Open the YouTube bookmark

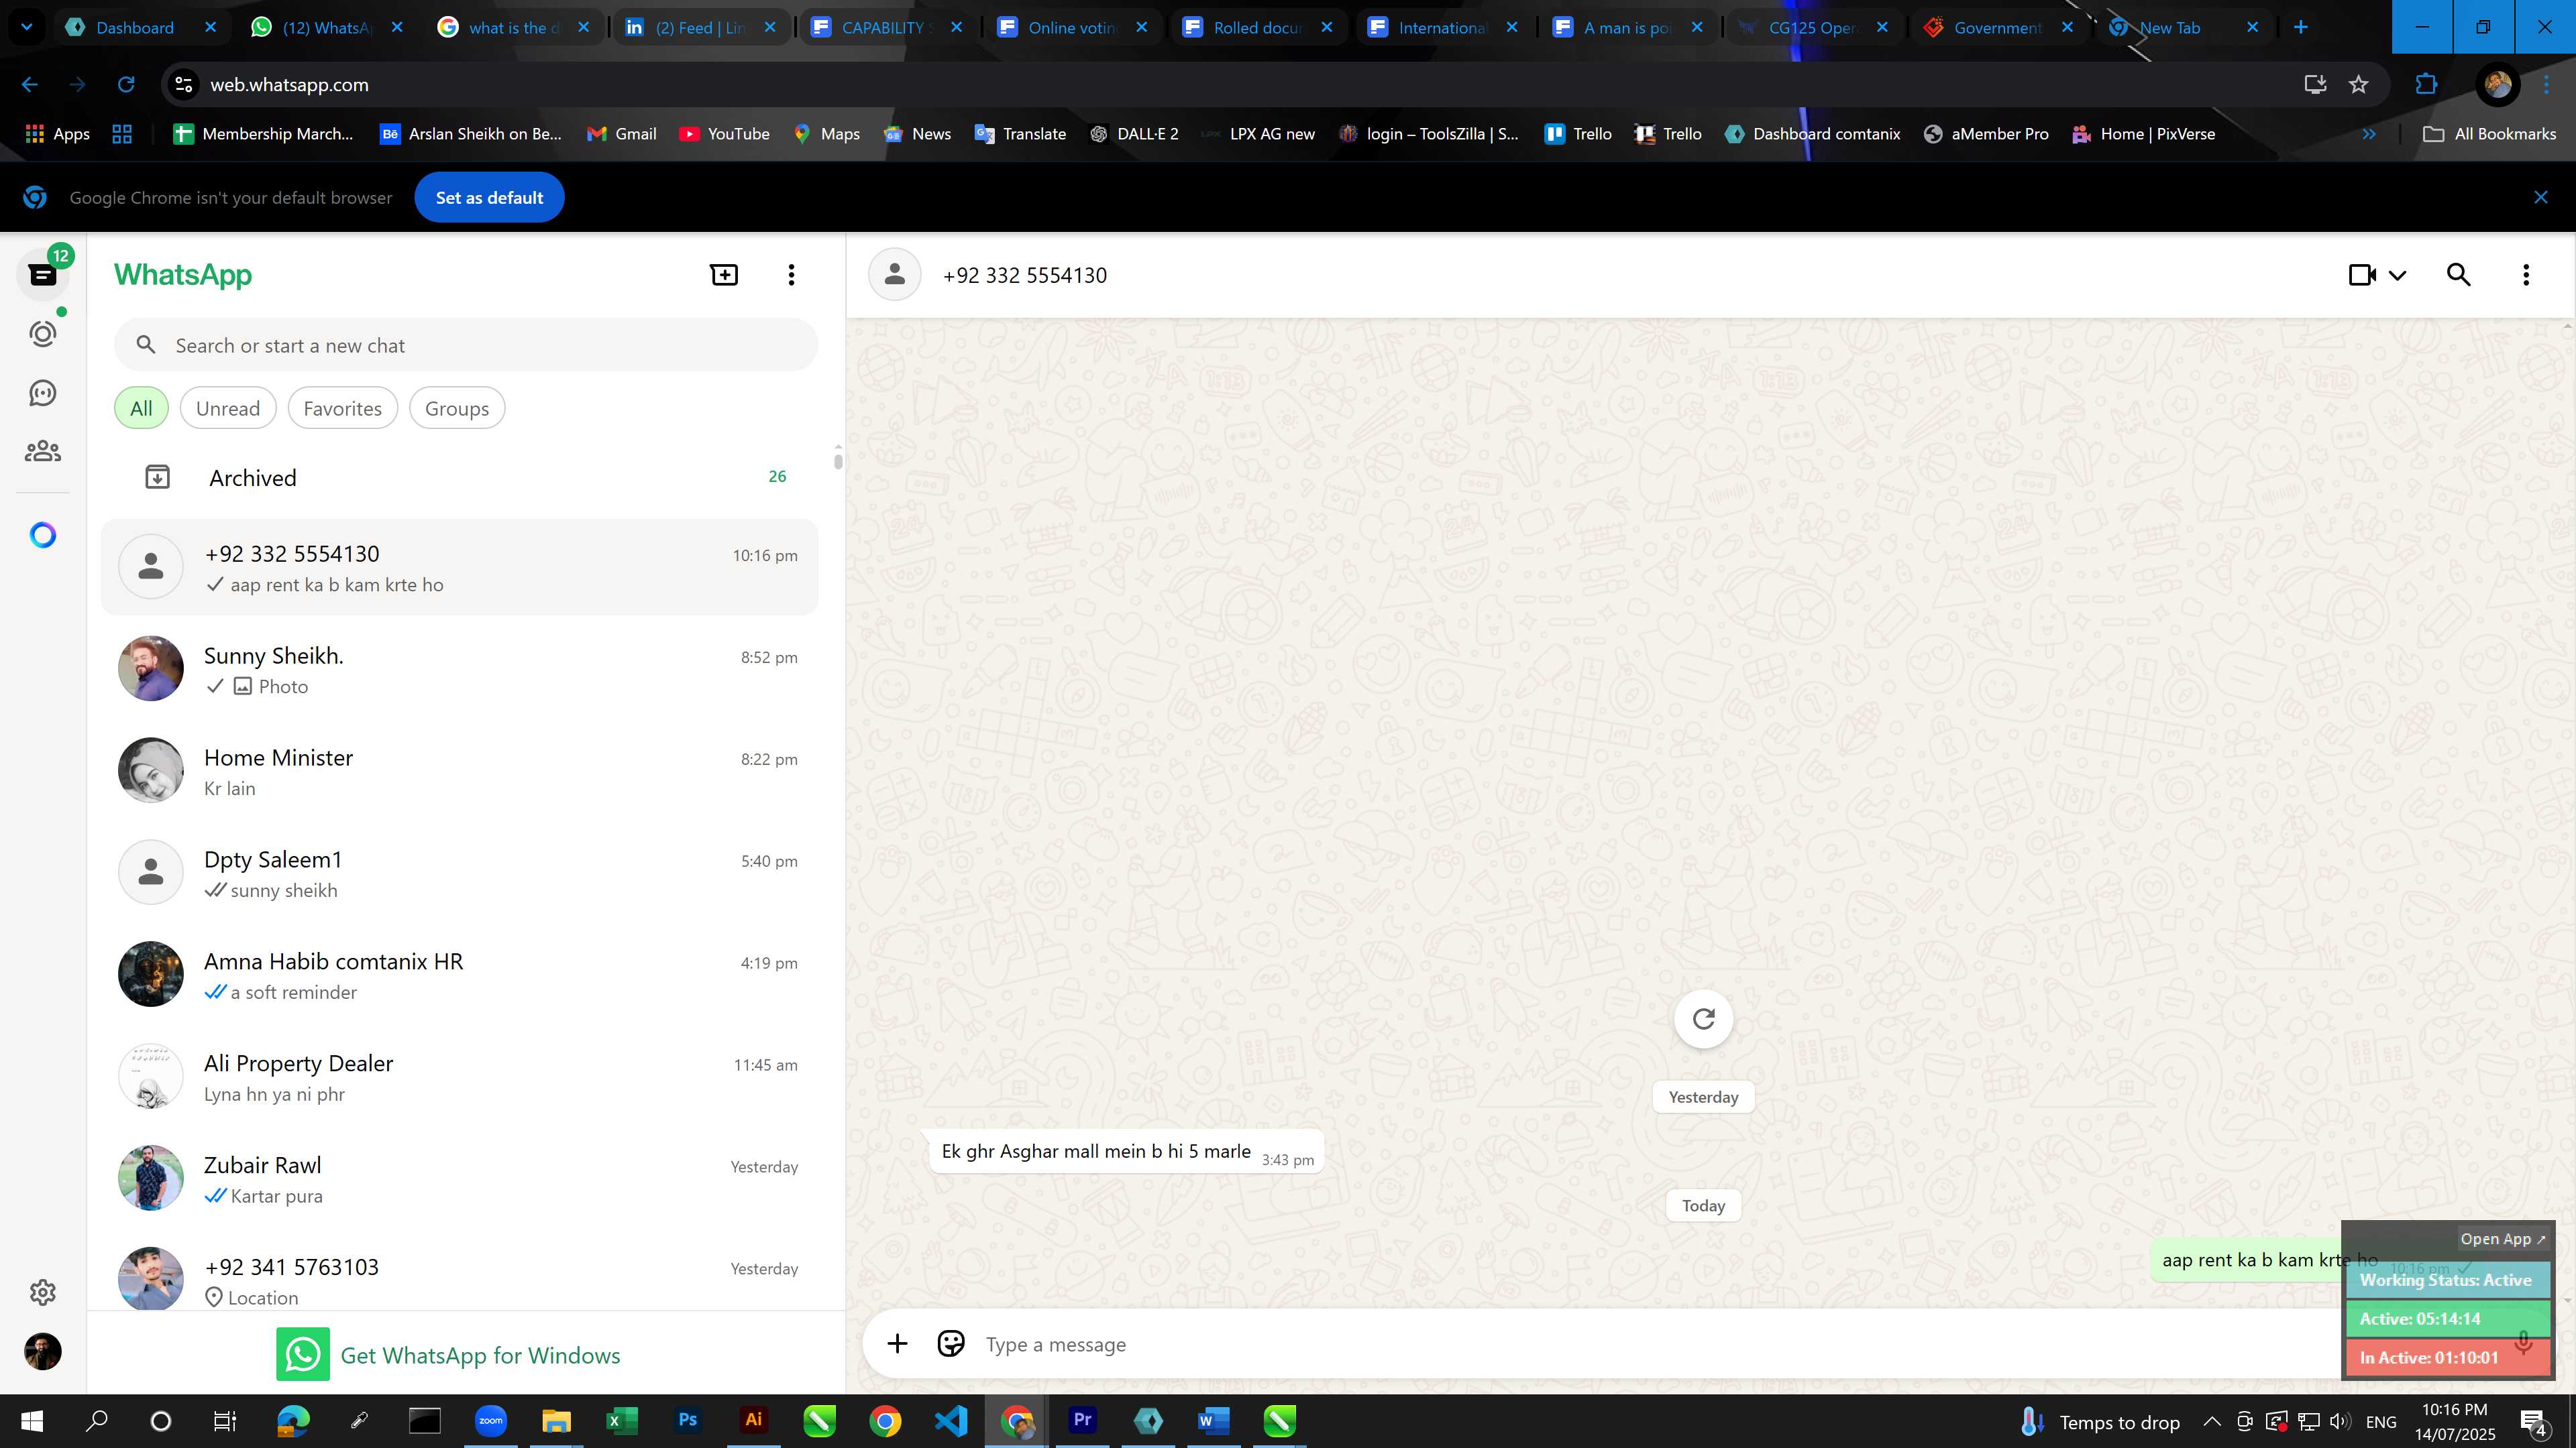tap(724, 134)
